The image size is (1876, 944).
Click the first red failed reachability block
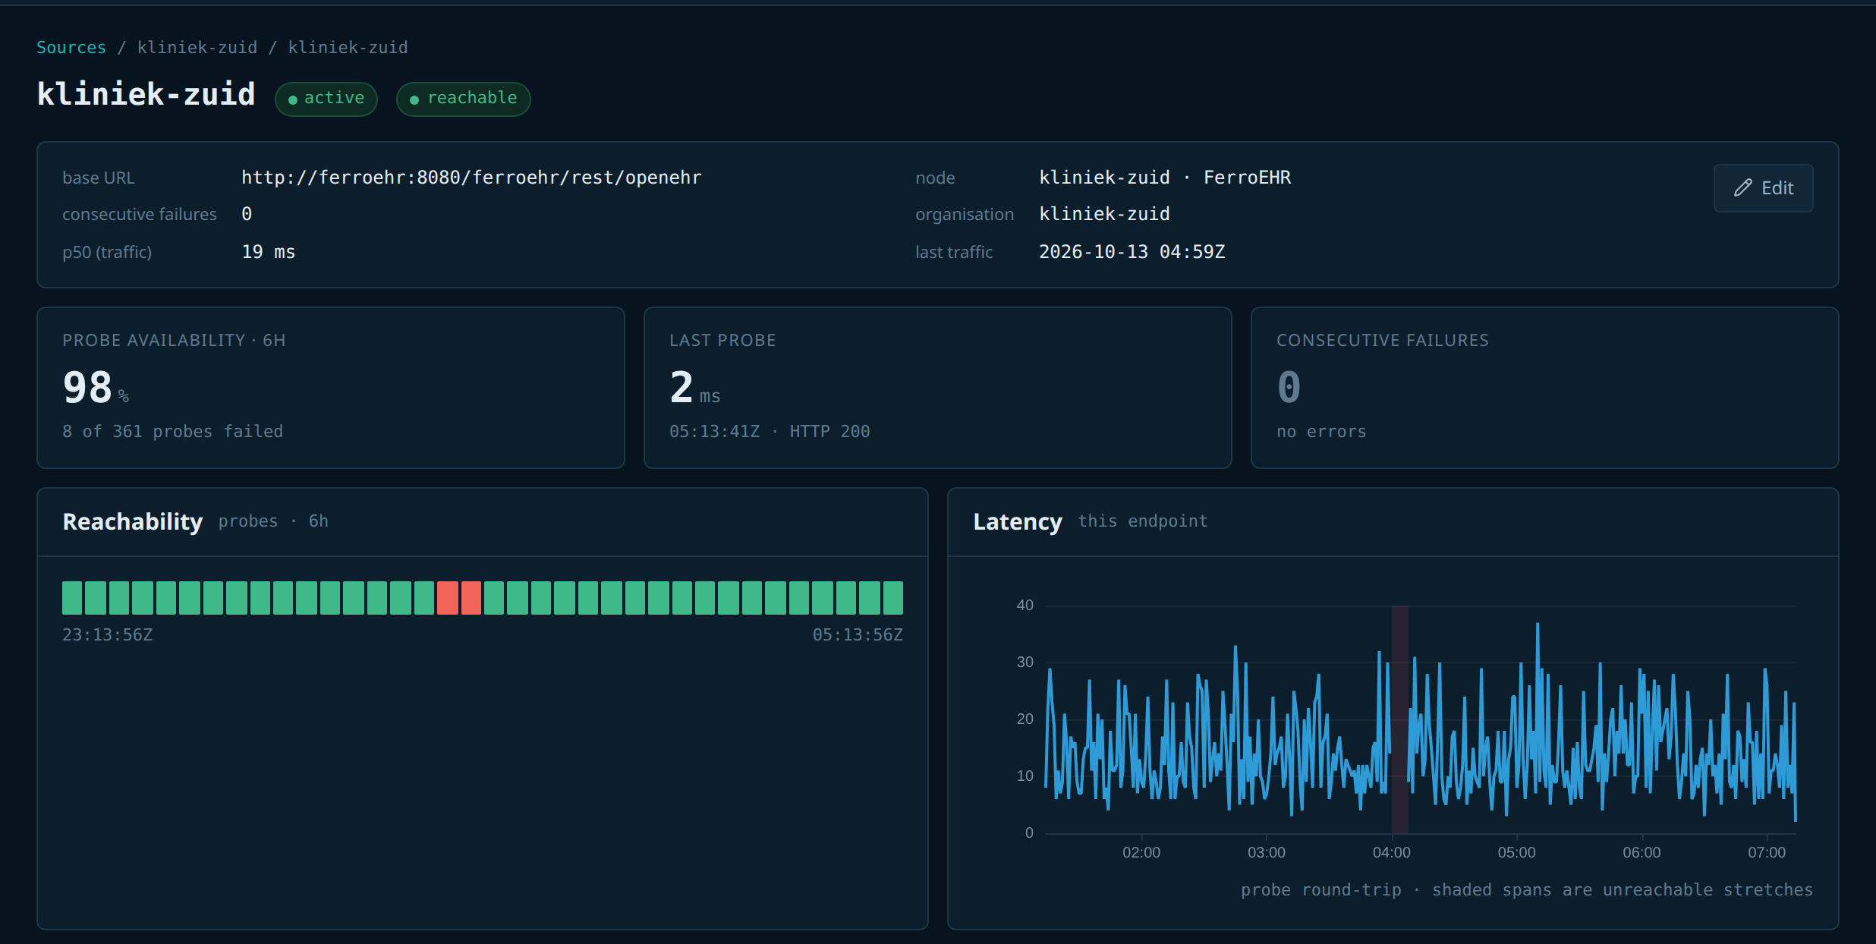[x=448, y=598]
